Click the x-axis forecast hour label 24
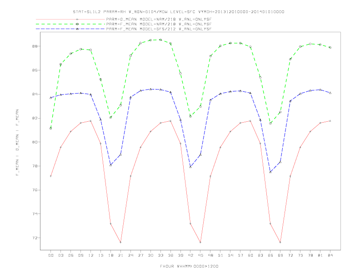This screenshot has height=278, width=360. [130, 255]
